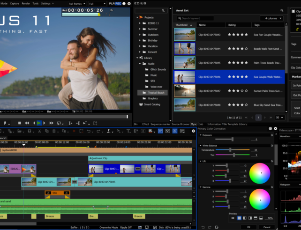Toggle REC mode indicator
This screenshot has height=230, width=301.
click(x=118, y=3)
